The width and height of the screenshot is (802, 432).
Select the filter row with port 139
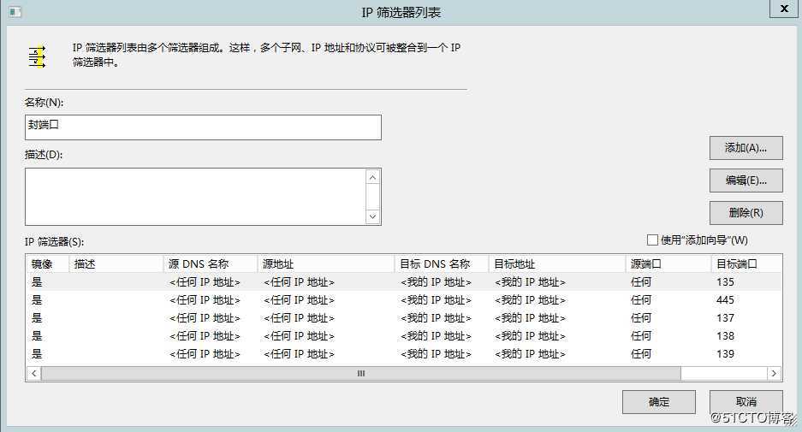403,354
